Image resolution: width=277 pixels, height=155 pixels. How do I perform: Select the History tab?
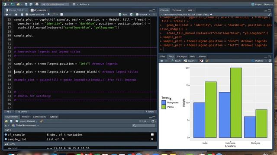[26, 117]
